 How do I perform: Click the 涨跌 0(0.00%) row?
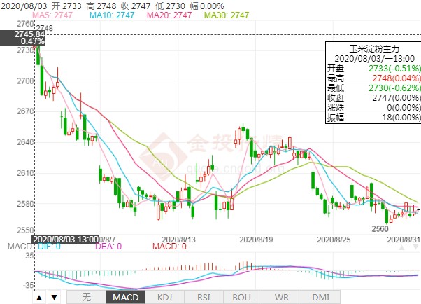point(373,108)
